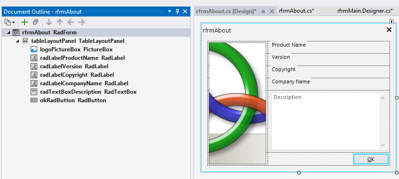Screen dimensions: 399x179
Task: Click the label icon beside radLabelCopyright
Action: click(34, 75)
